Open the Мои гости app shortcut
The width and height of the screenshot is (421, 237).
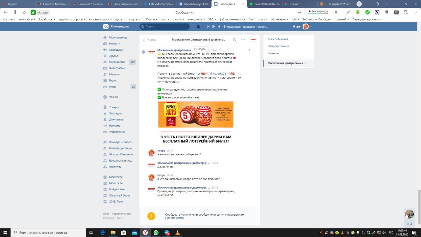pos(116,177)
